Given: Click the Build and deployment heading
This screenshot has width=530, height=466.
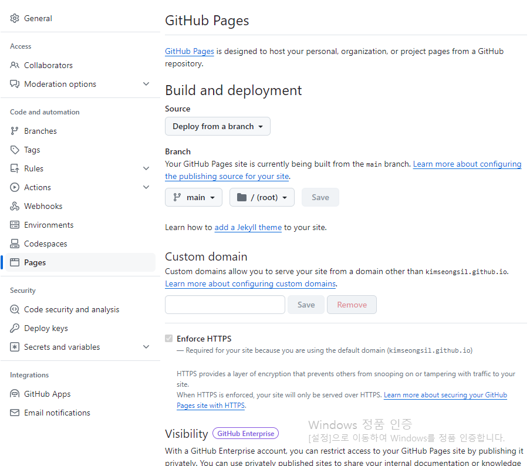Looking at the screenshot, I should click(233, 90).
